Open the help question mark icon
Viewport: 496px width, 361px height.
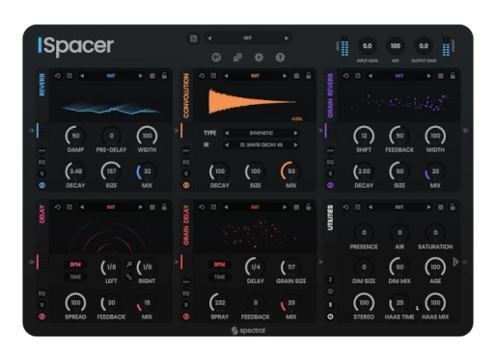(280, 58)
